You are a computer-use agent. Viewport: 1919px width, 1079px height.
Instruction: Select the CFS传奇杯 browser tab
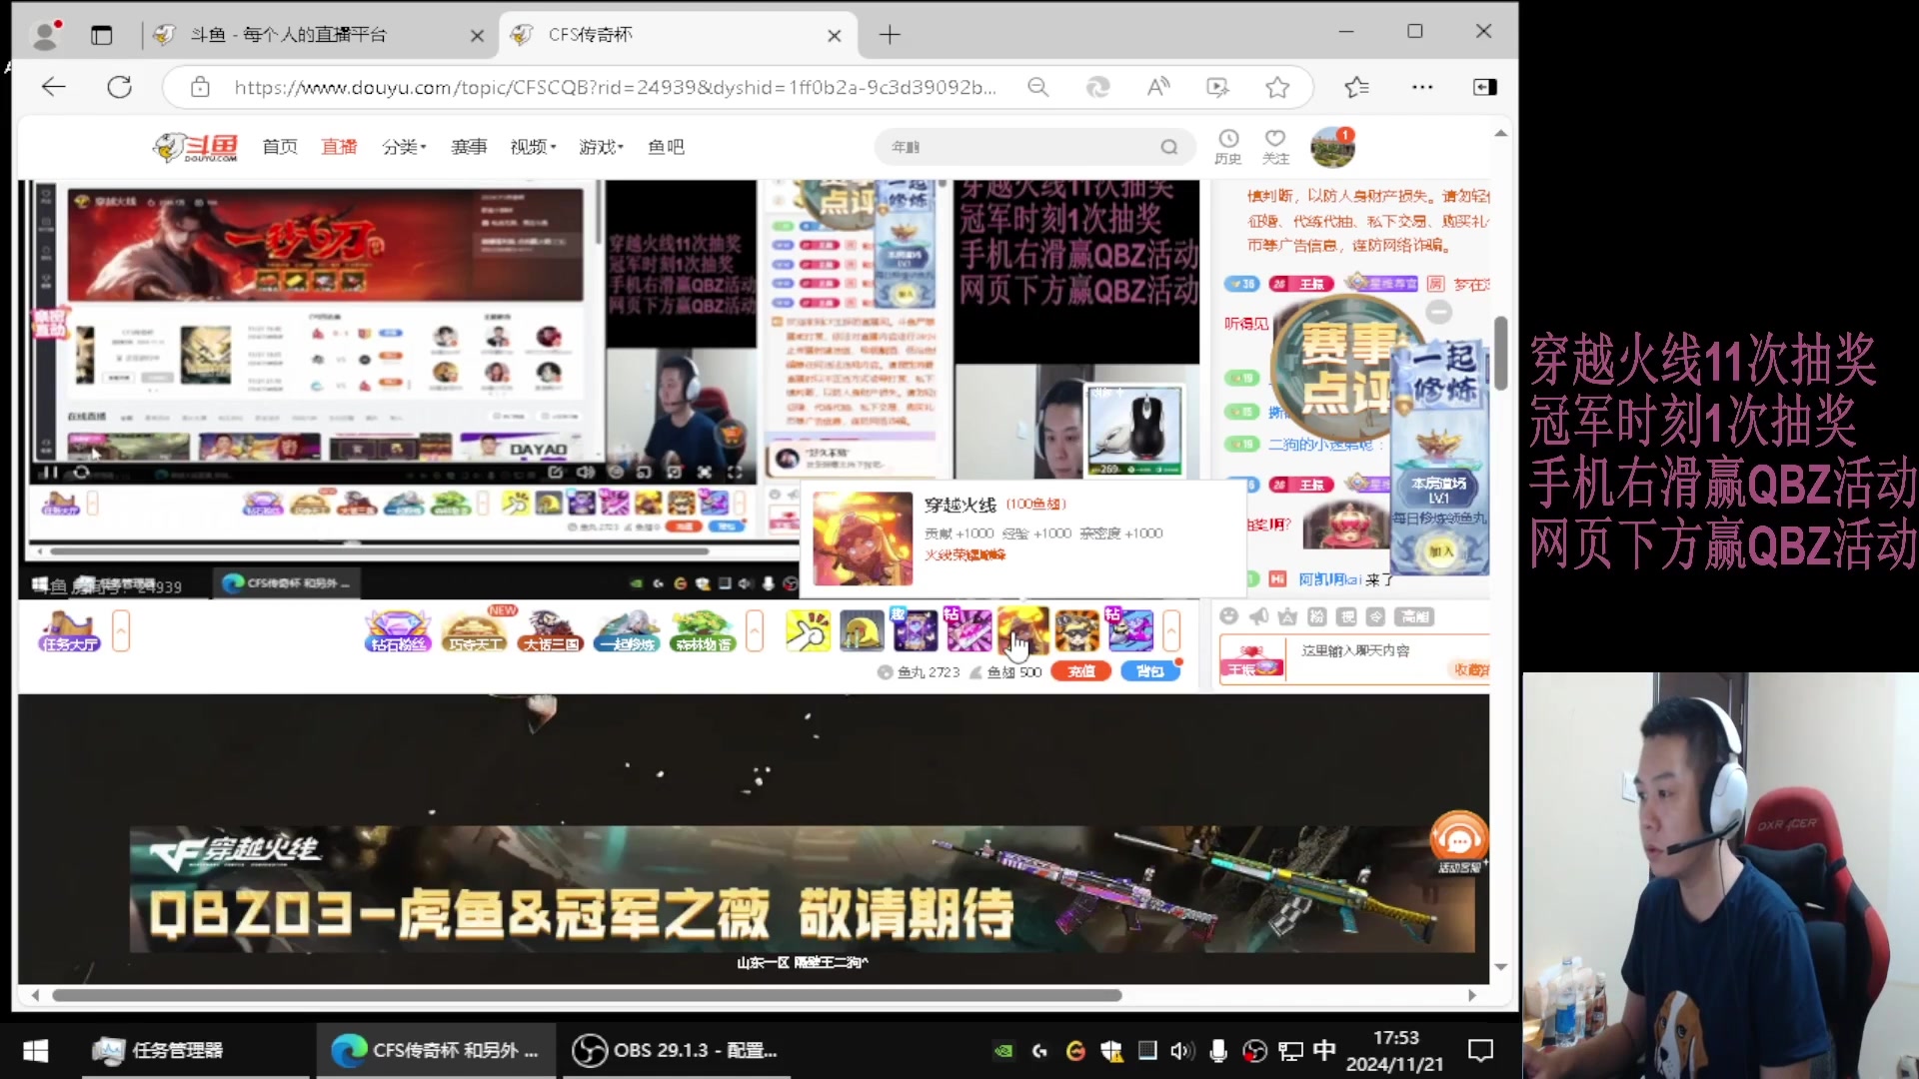point(678,35)
